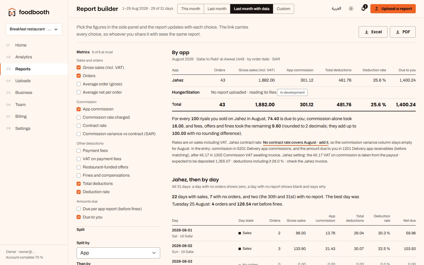This screenshot has width=424, height=265.
Task: Switch to This month period
Action: 191,9
